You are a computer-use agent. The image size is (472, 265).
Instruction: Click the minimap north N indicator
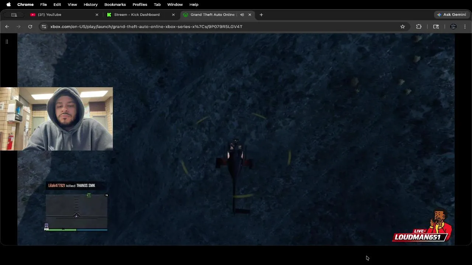click(x=107, y=195)
